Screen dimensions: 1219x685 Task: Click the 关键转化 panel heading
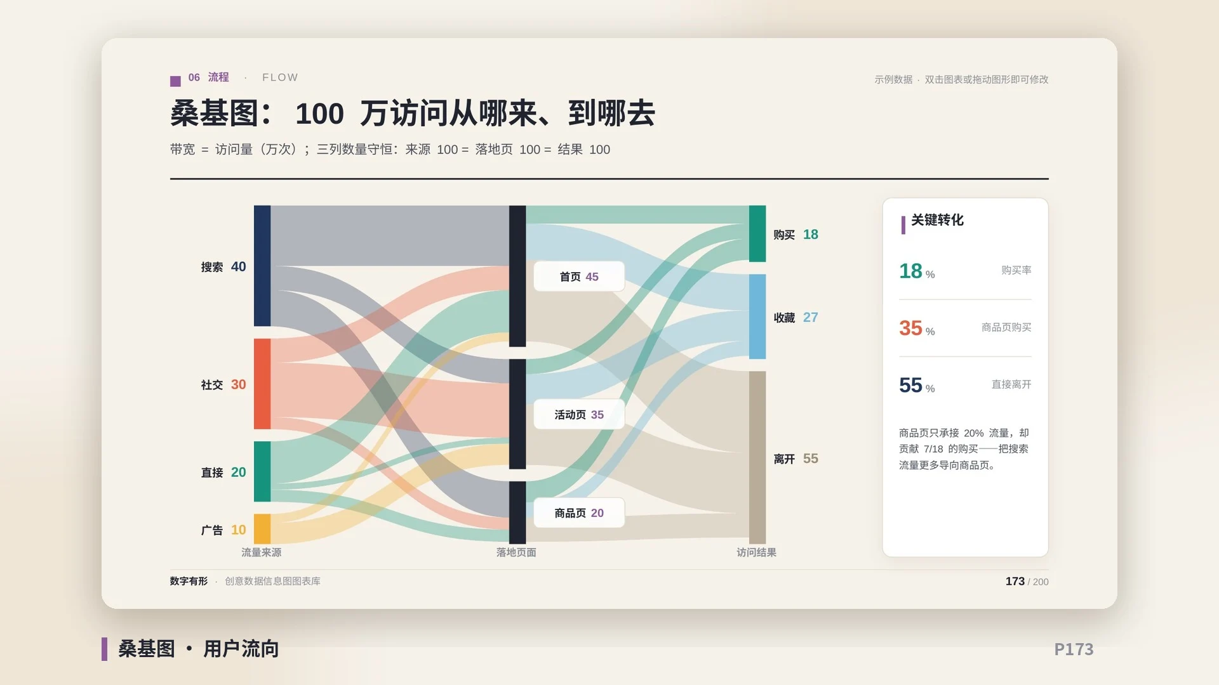[x=937, y=220]
